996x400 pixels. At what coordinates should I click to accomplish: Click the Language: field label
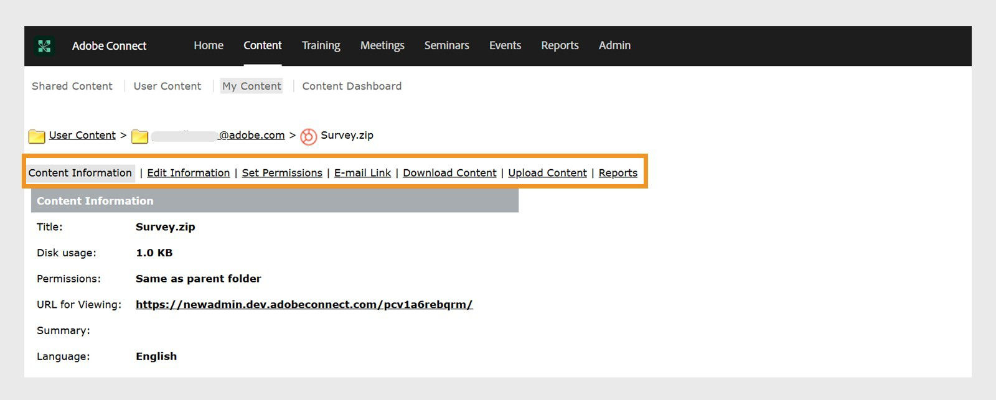tap(63, 356)
